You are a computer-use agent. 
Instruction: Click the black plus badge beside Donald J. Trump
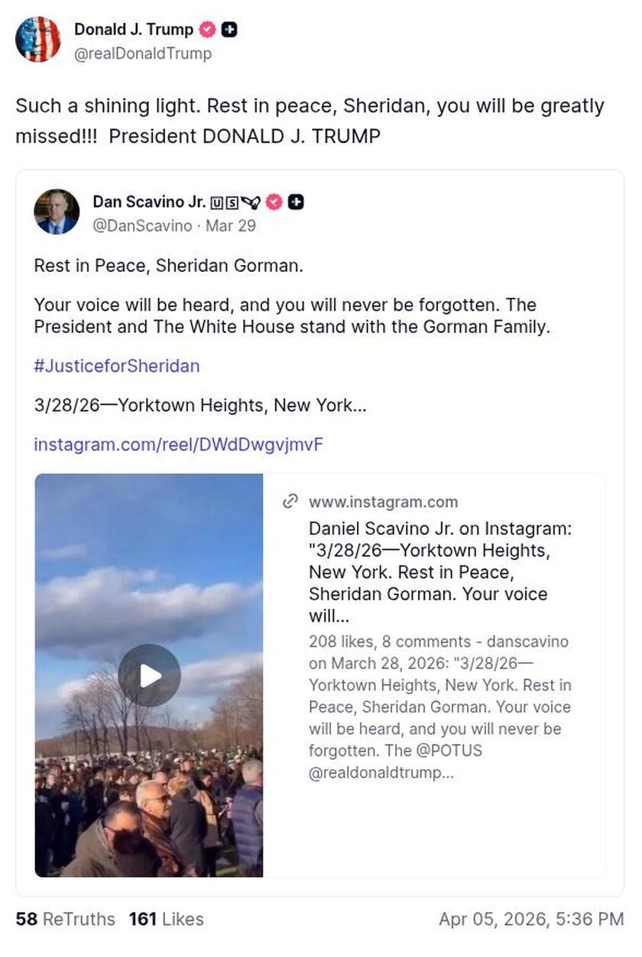coord(229,30)
